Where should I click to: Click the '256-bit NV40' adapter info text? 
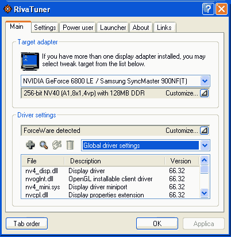click(84, 93)
